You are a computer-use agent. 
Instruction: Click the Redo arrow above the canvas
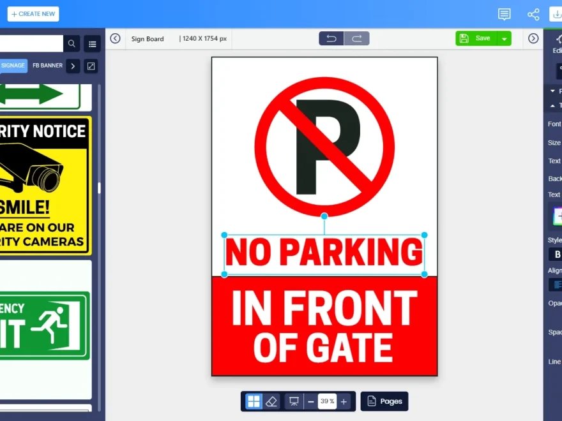click(356, 38)
